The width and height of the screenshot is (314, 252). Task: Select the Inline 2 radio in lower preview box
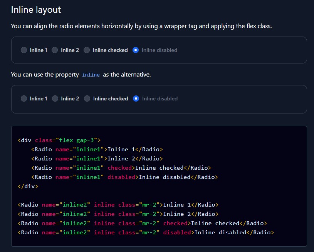click(x=55, y=98)
